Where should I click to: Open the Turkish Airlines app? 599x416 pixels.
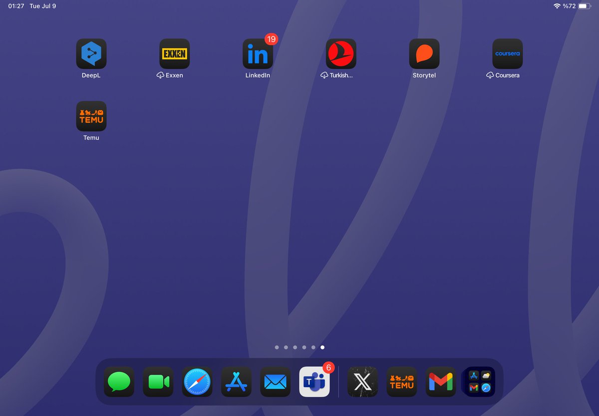click(x=341, y=54)
